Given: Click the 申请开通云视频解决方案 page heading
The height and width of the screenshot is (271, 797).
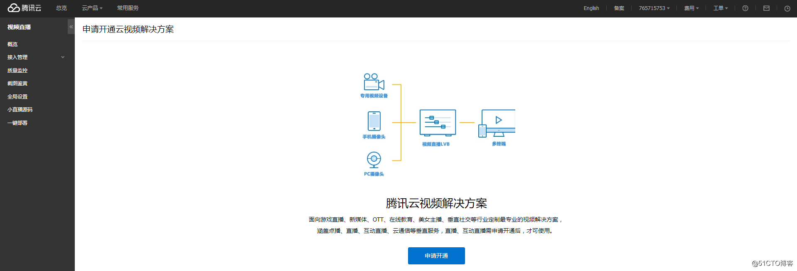Looking at the screenshot, I should click(128, 29).
